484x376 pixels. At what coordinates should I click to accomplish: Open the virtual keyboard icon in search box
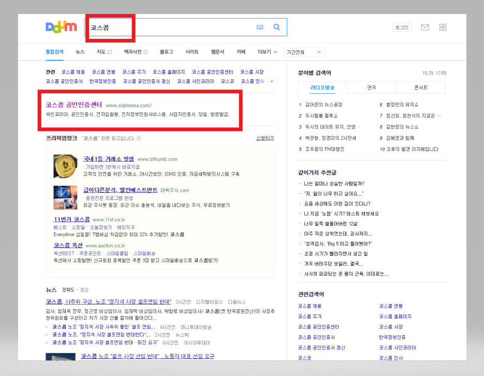point(260,27)
